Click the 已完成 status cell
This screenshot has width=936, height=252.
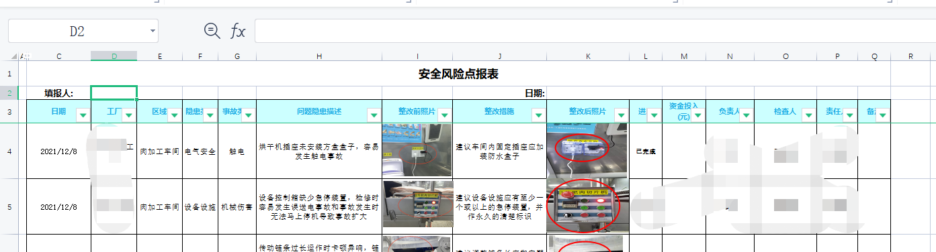tap(646, 151)
